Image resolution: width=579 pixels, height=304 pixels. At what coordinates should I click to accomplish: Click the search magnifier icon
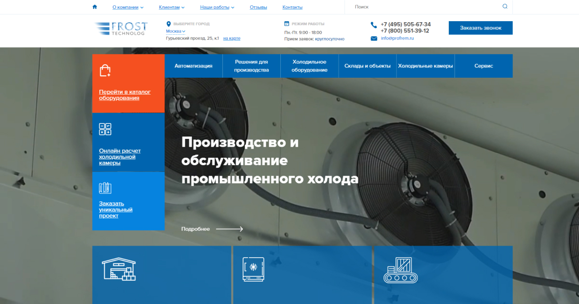(x=505, y=6)
